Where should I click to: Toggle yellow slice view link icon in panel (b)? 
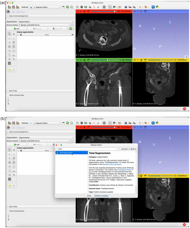click(x=141, y=176)
